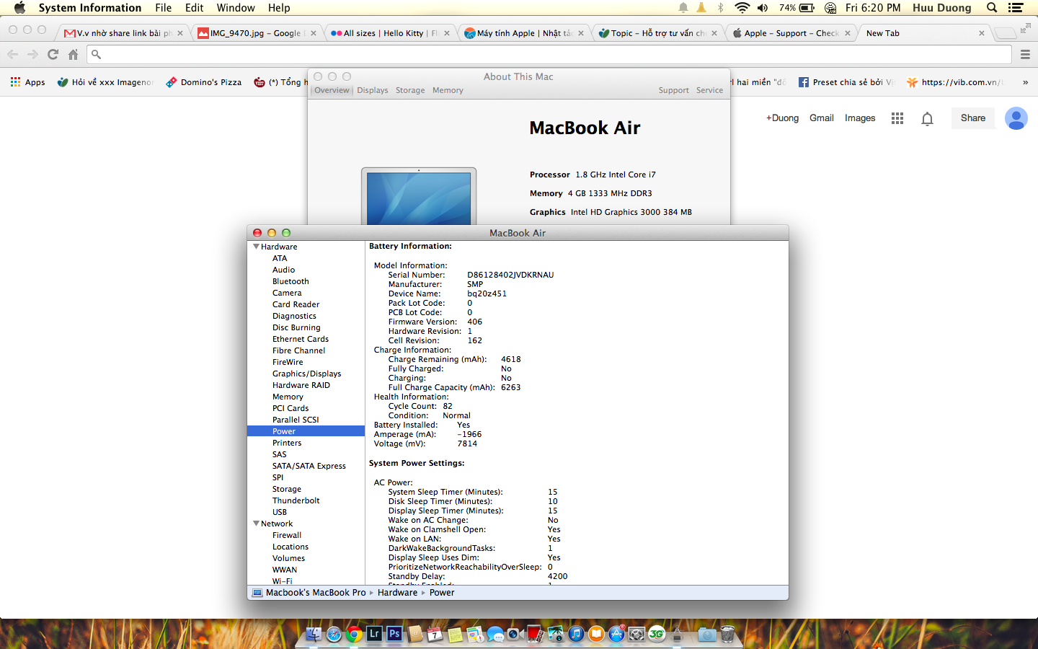Open the Chrome hamburger menu

click(1025, 55)
